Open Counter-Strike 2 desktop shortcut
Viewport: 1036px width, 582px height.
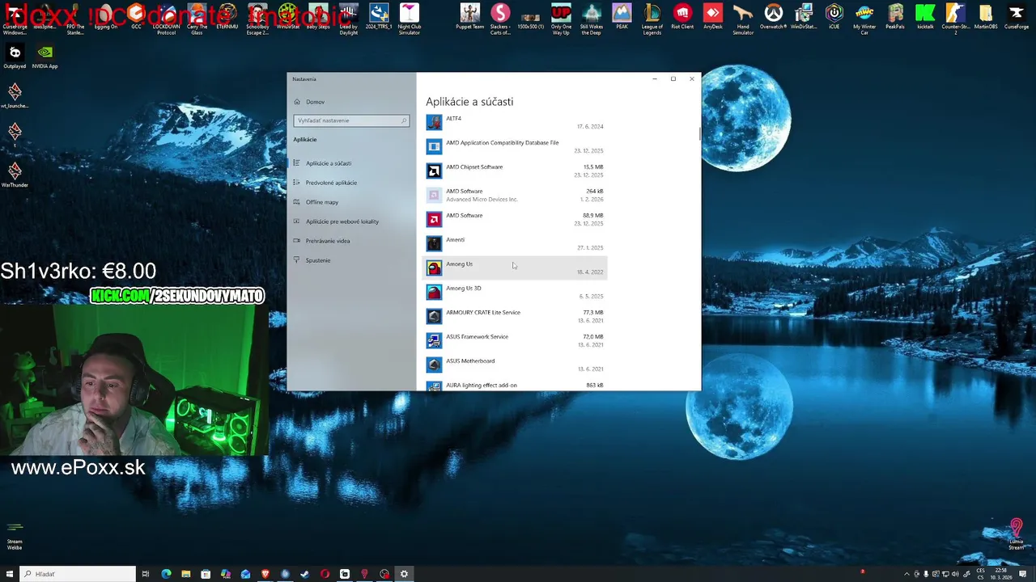(956, 19)
